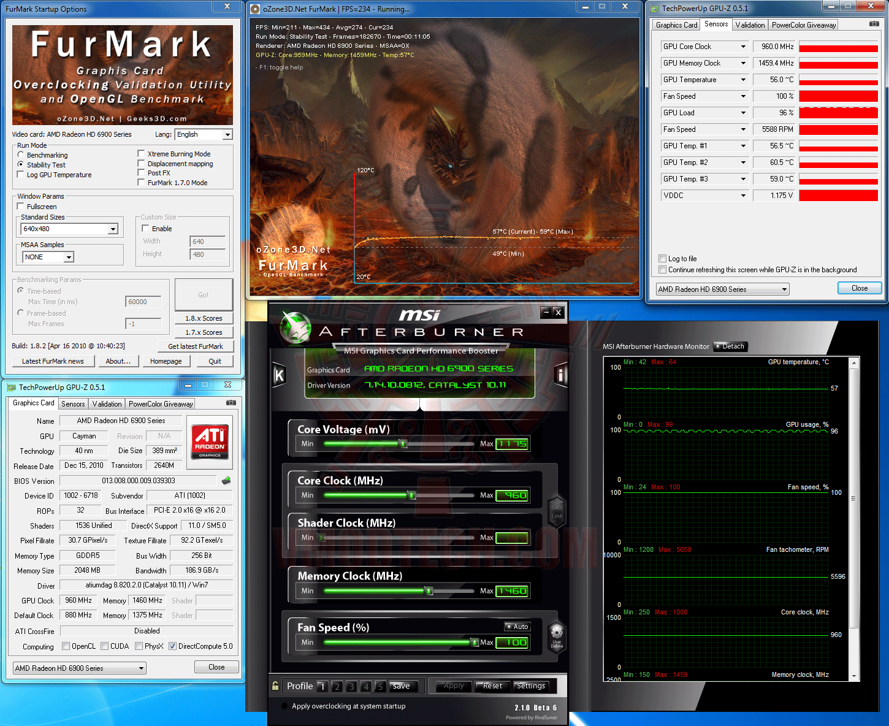
Task: Select Afterburner profile slot 1
Action: point(322,687)
